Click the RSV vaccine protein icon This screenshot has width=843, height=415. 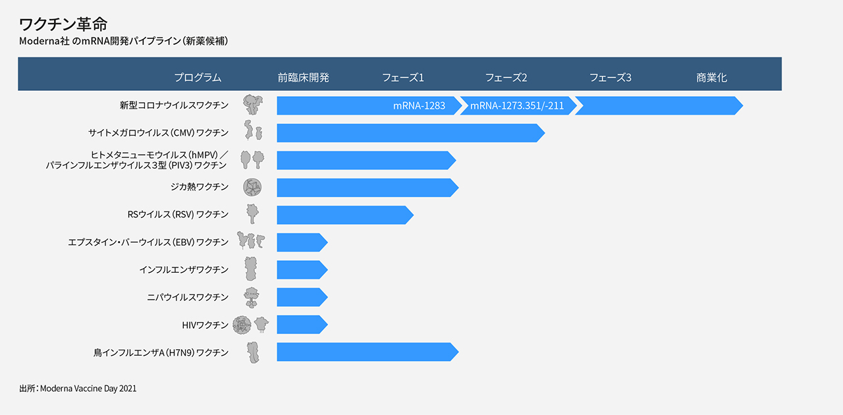point(252,214)
